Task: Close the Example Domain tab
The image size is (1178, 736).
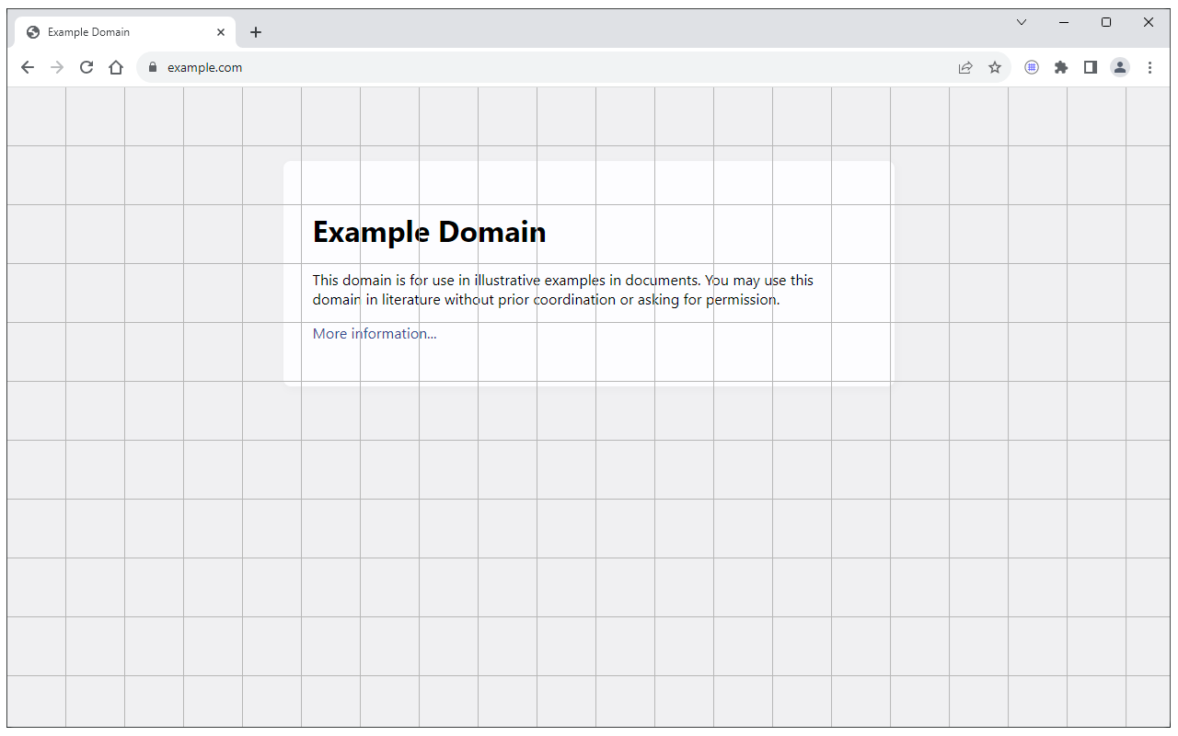Action: (221, 31)
